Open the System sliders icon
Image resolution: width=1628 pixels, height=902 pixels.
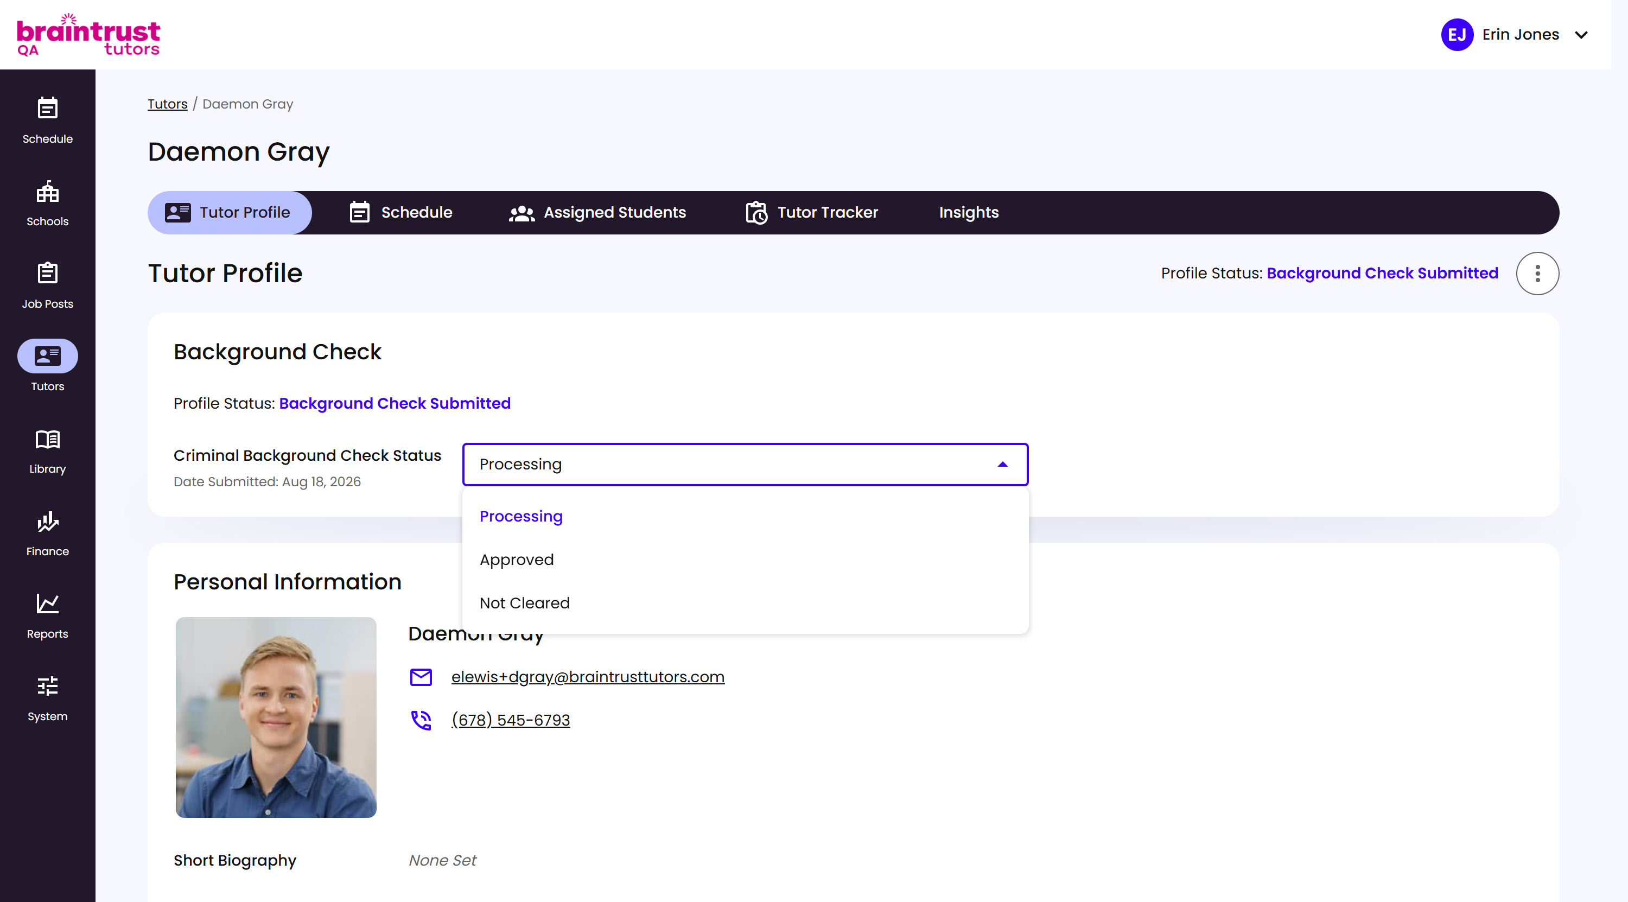tap(47, 687)
